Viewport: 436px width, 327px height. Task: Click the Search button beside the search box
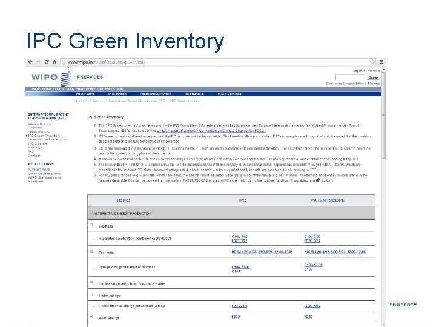click(x=373, y=78)
